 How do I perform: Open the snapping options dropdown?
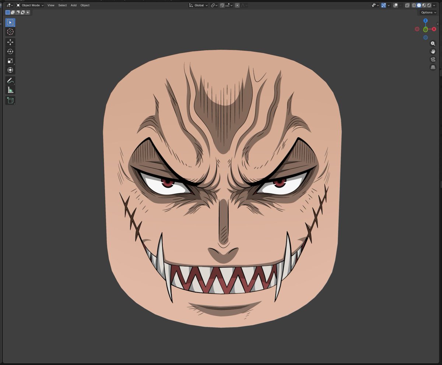229,5
